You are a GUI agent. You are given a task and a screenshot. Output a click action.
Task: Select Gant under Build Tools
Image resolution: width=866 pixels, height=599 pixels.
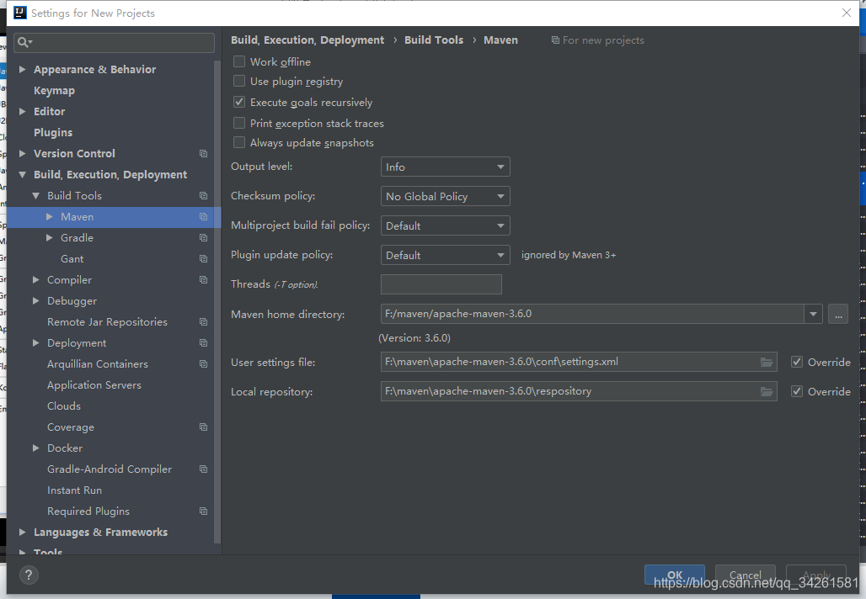pyautogui.click(x=72, y=258)
